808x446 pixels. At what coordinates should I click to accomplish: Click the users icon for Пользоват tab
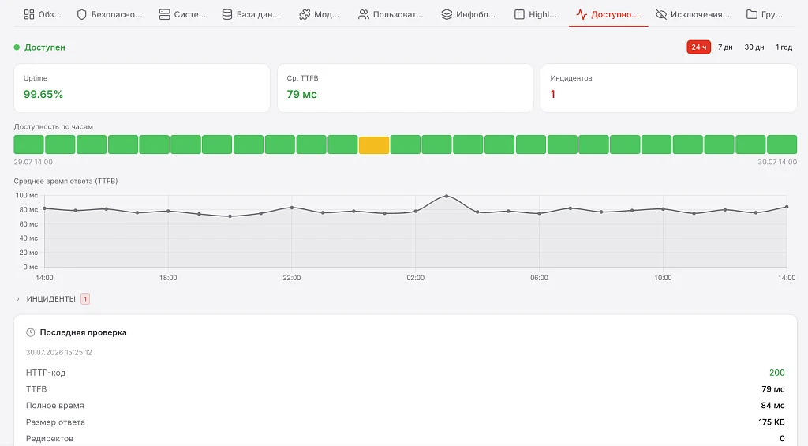[364, 14]
